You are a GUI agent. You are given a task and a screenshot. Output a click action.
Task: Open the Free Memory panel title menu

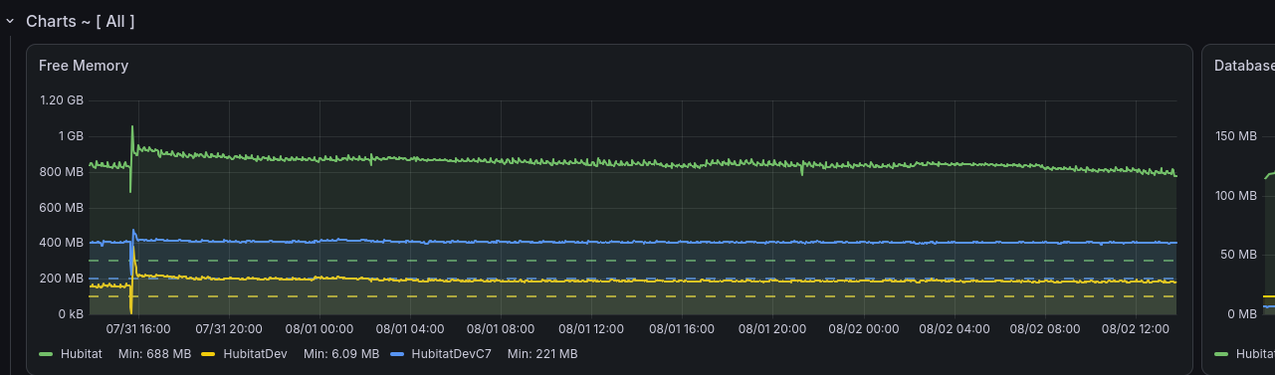point(84,66)
